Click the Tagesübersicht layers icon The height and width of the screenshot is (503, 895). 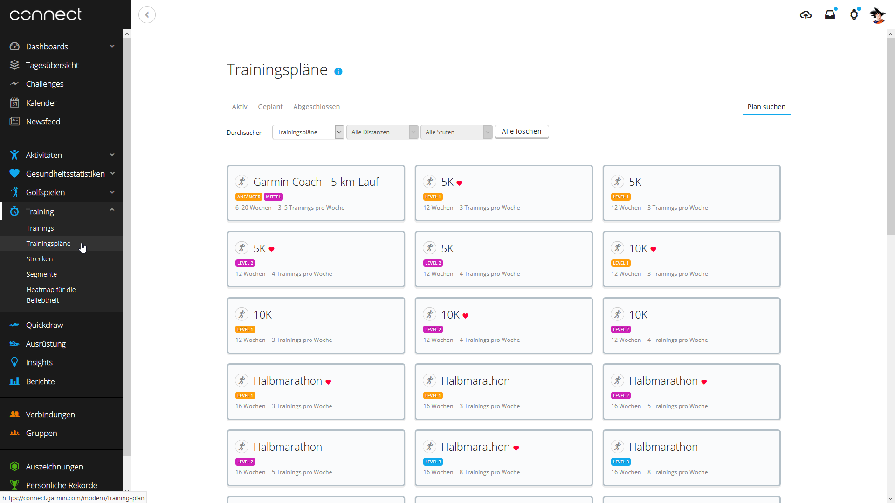pos(14,65)
